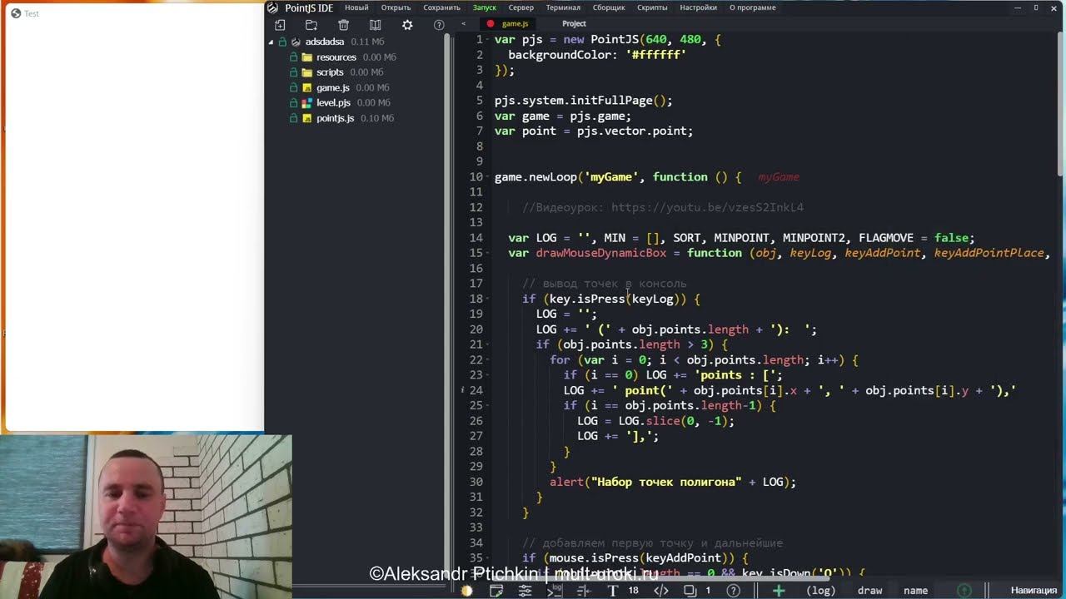Open the Сервер menu
Image resolution: width=1066 pixels, height=599 pixels.
coord(521,7)
